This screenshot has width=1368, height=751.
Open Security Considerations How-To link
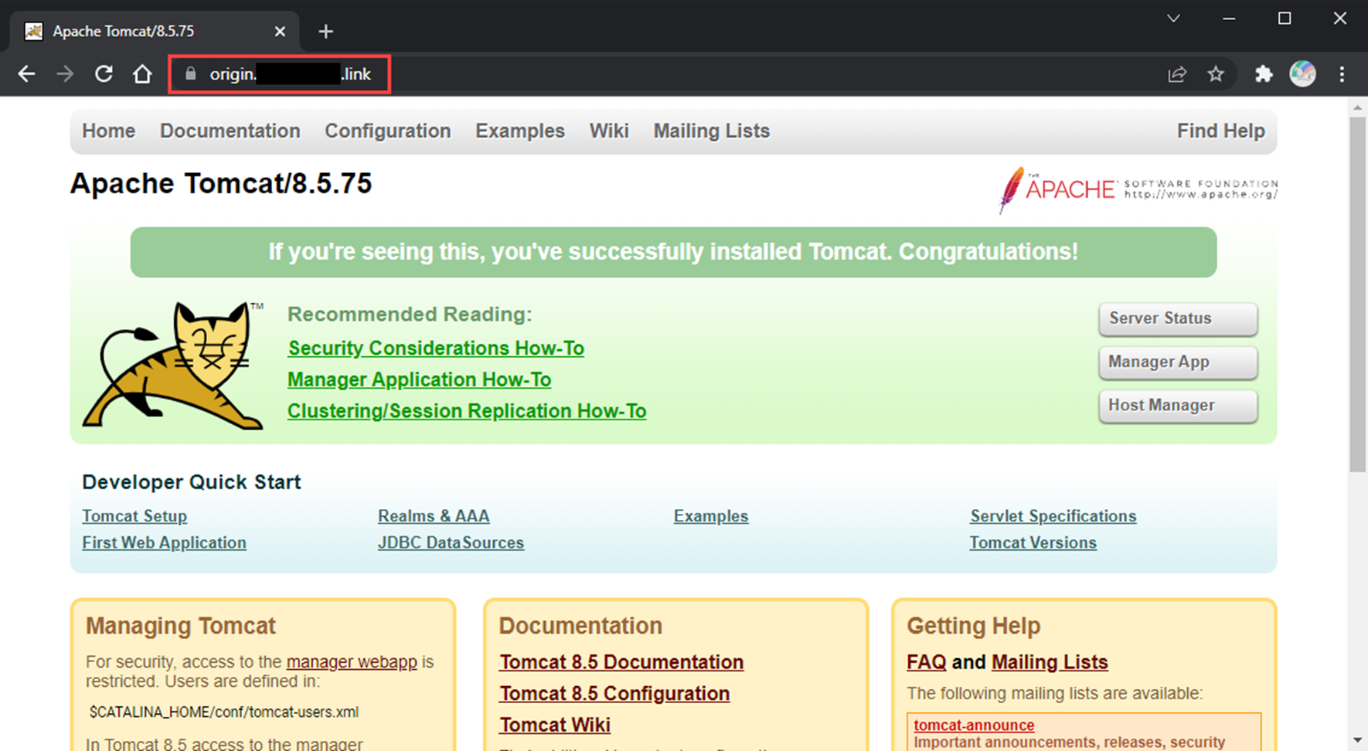(x=436, y=348)
